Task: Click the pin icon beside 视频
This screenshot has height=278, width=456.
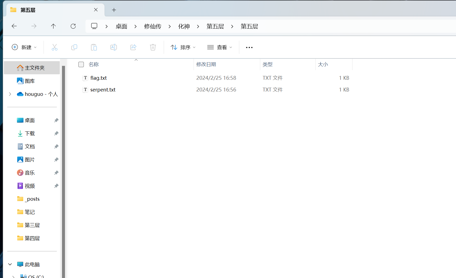Action: tap(56, 186)
